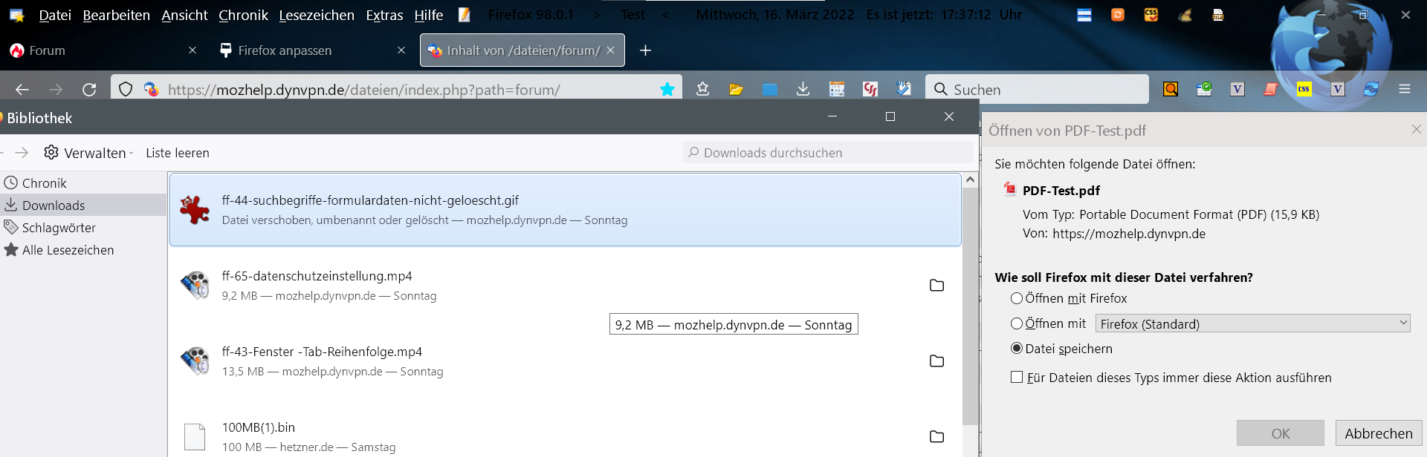Reload the page with the refresh icon
1427x457 pixels.
pos(89,90)
